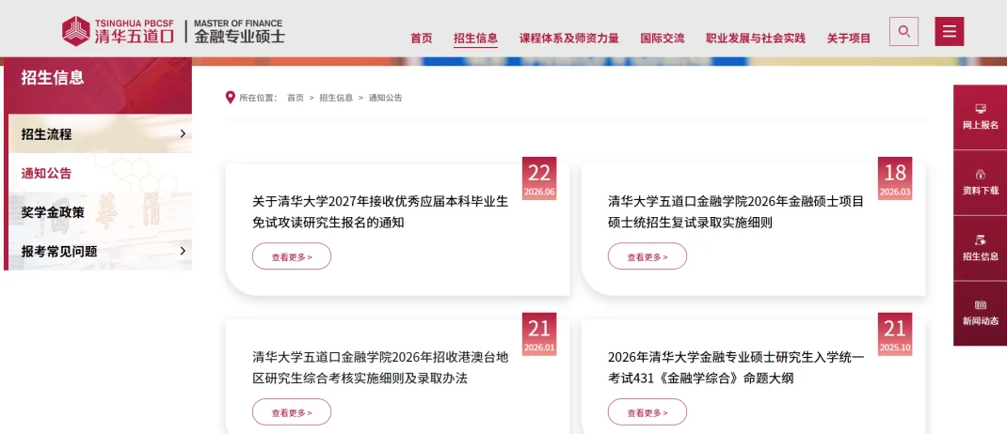The width and height of the screenshot is (1007, 434).
Task: Open the 2027年接收优秀应届本科毕业生 notice title
Action: click(x=380, y=212)
